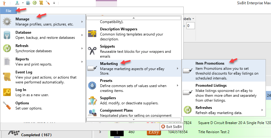This screenshot has height=138, width=271.
Task: Open Consignment Plans menu item
Action: [x=134, y=113]
